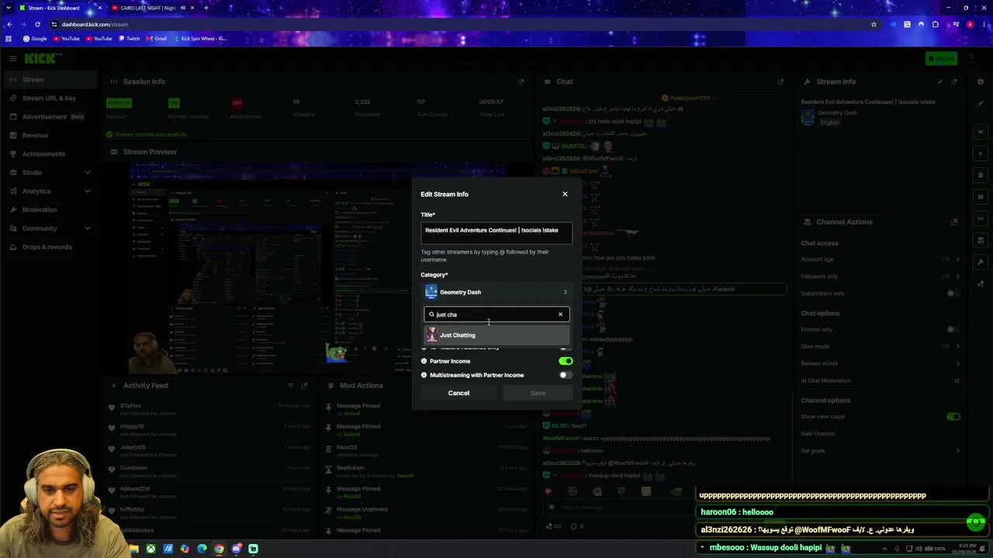Open the Geometry Dash category dropdown

click(496, 292)
